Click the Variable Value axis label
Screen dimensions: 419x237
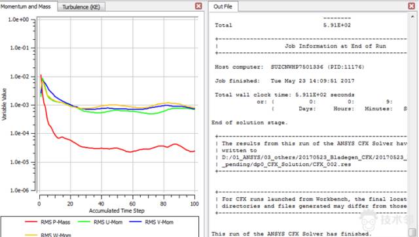point(4,104)
